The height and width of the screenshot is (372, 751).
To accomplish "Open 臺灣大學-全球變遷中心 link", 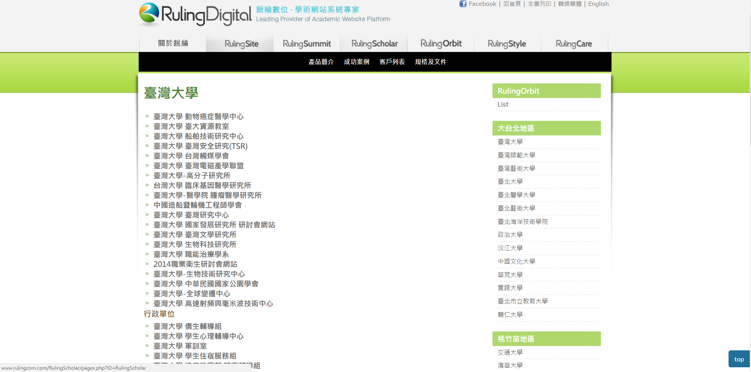I will click(192, 294).
